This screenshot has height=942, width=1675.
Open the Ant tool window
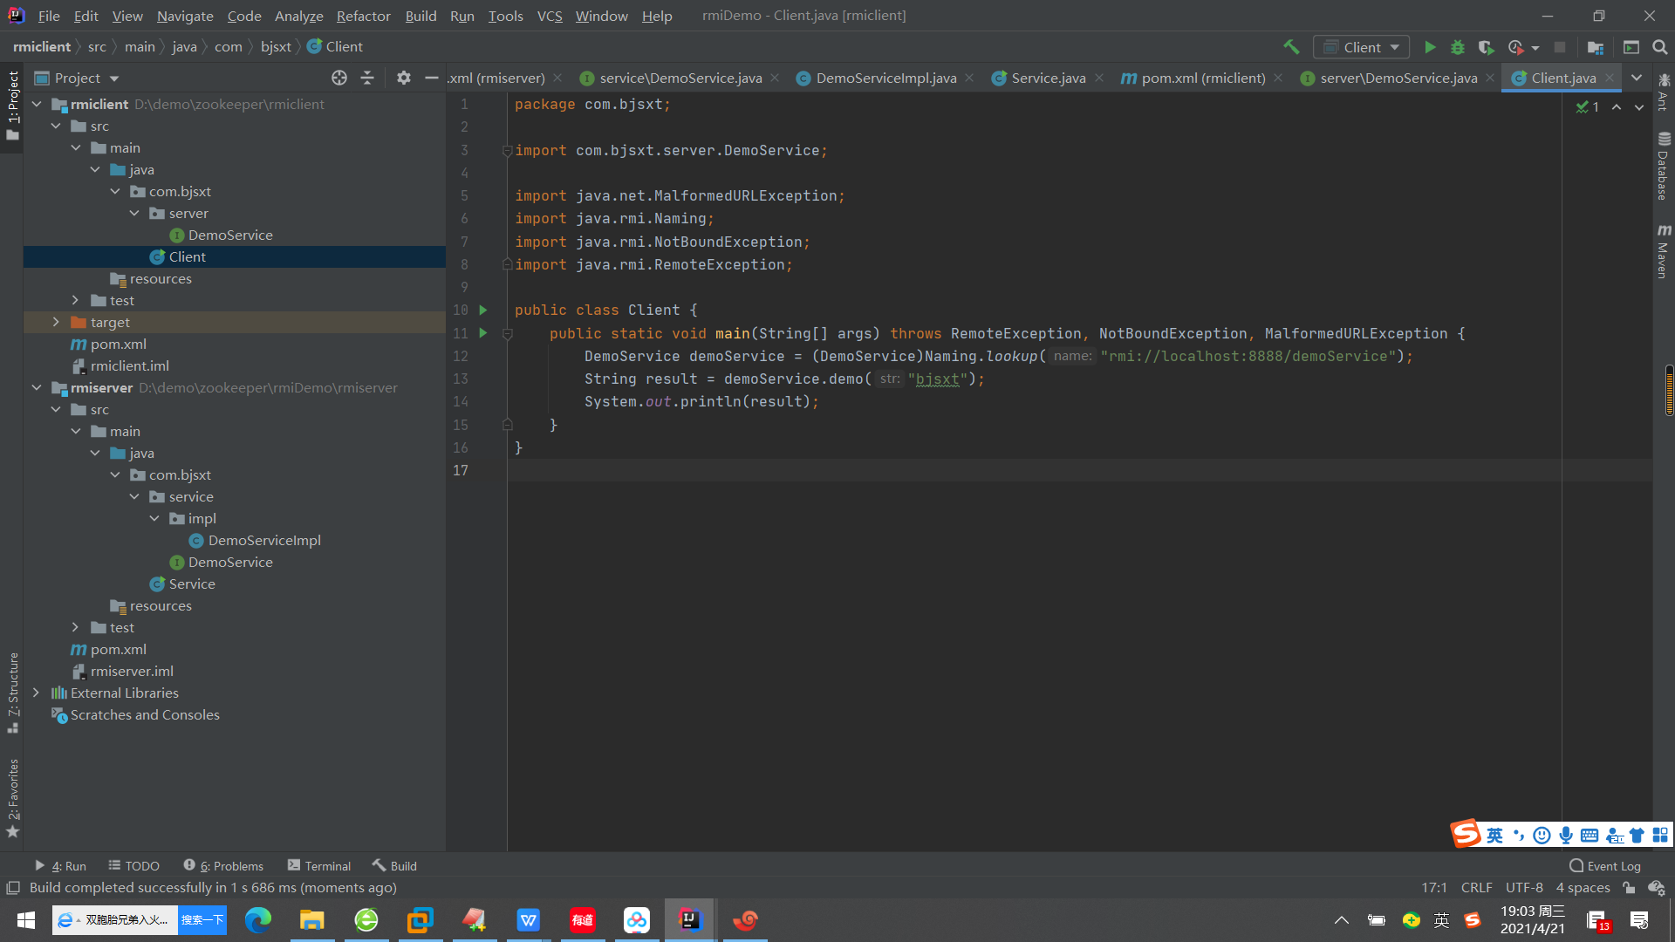[x=1664, y=92]
